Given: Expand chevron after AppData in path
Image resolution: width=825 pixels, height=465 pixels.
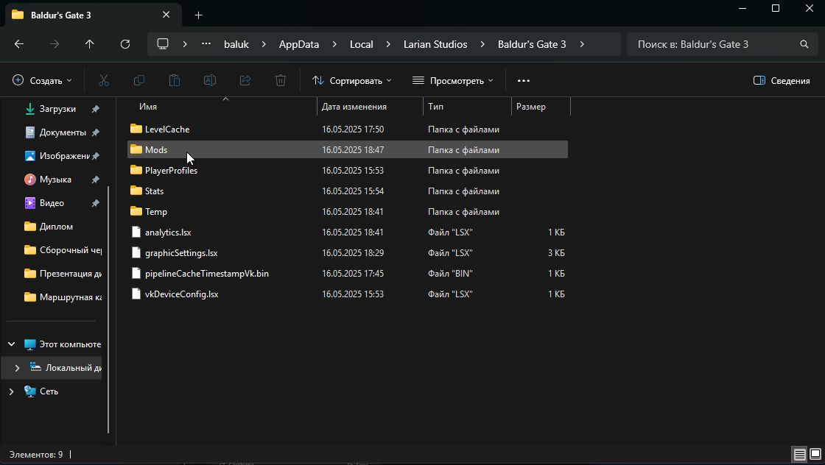Looking at the screenshot, I should click(334, 44).
